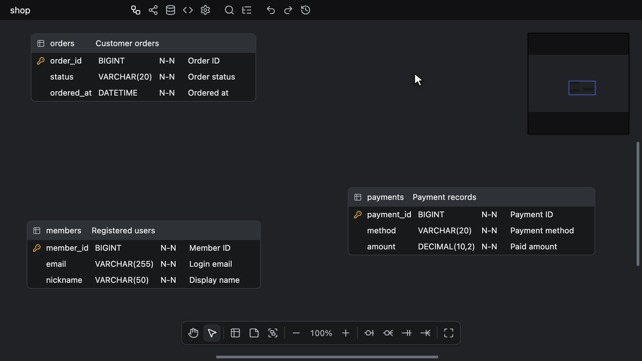Click the minimap viewport rectangle
This screenshot has height=361, width=642.
582,88
